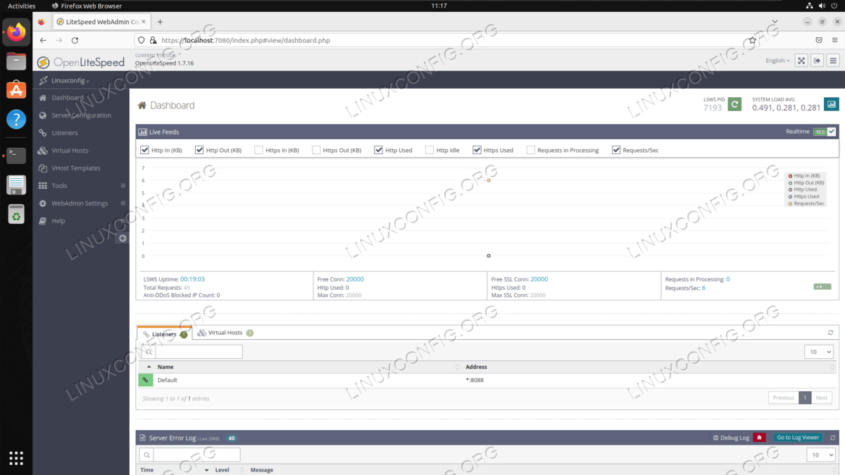Open Trash from the dock
Image resolution: width=845 pixels, height=475 pixels.
16,215
